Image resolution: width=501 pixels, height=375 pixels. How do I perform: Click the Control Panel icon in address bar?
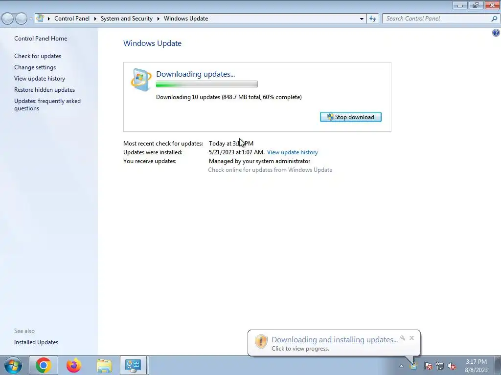tap(40, 19)
